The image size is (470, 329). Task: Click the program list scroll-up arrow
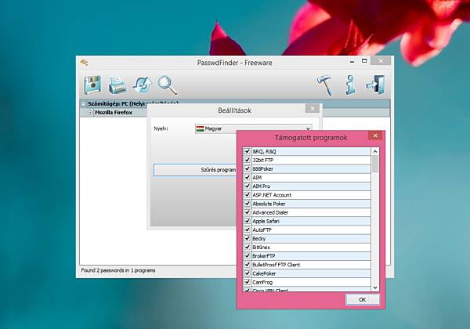[x=375, y=152]
